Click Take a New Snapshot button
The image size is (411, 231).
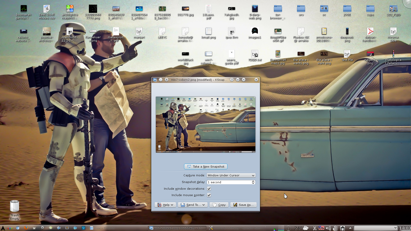[206, 167]
